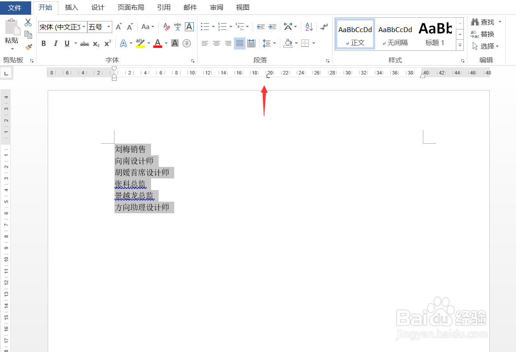Open the paste options dropdown arrow
This screenshot has width=516, height=352.
[x=12, y=49]
